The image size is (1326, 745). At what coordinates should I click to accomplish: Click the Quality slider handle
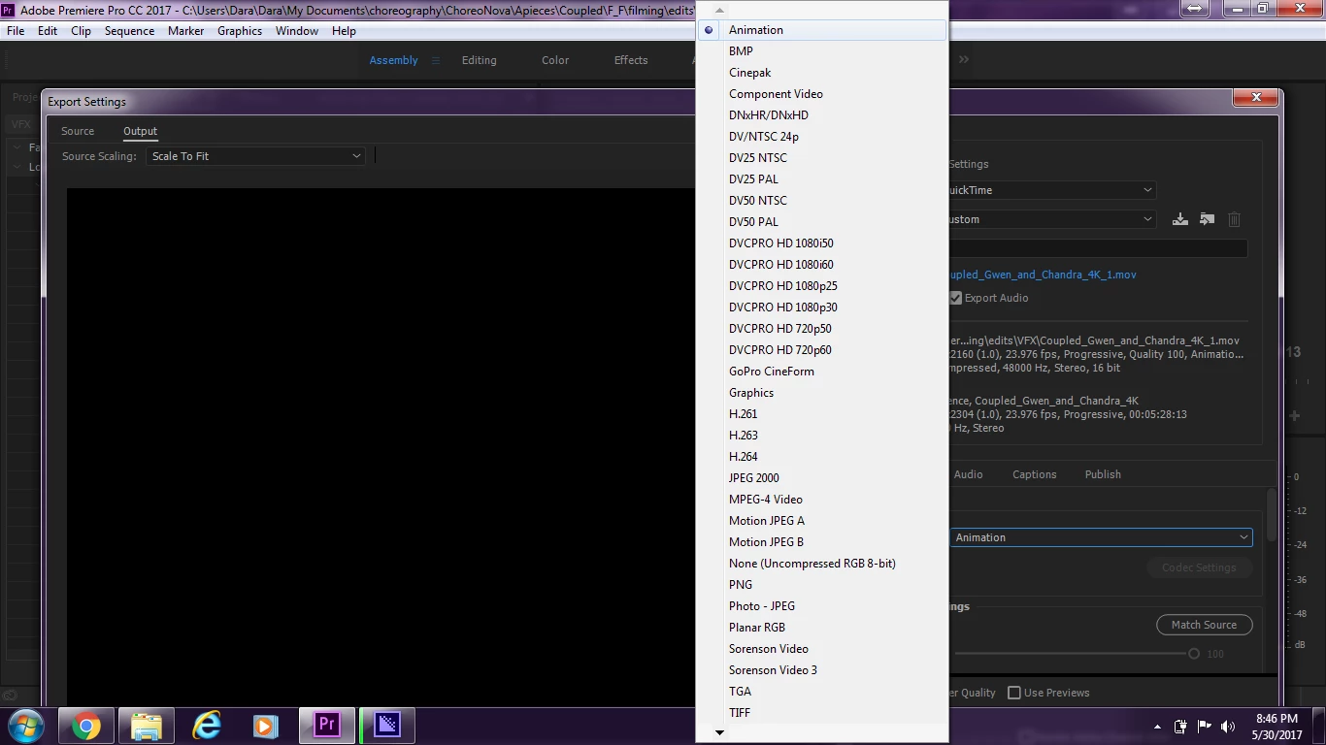point(1194,654)
